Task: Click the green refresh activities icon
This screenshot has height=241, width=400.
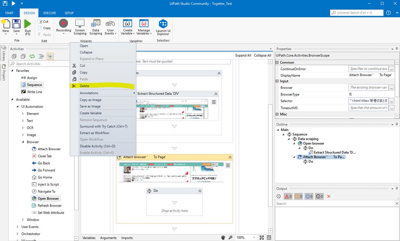Action: [32, 56]
